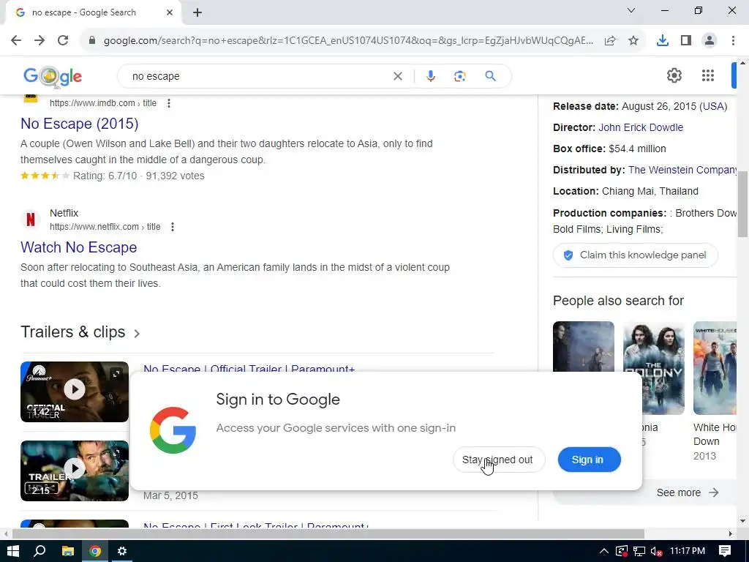Click 'Claim this knowledge panel'

click(636, 255)
